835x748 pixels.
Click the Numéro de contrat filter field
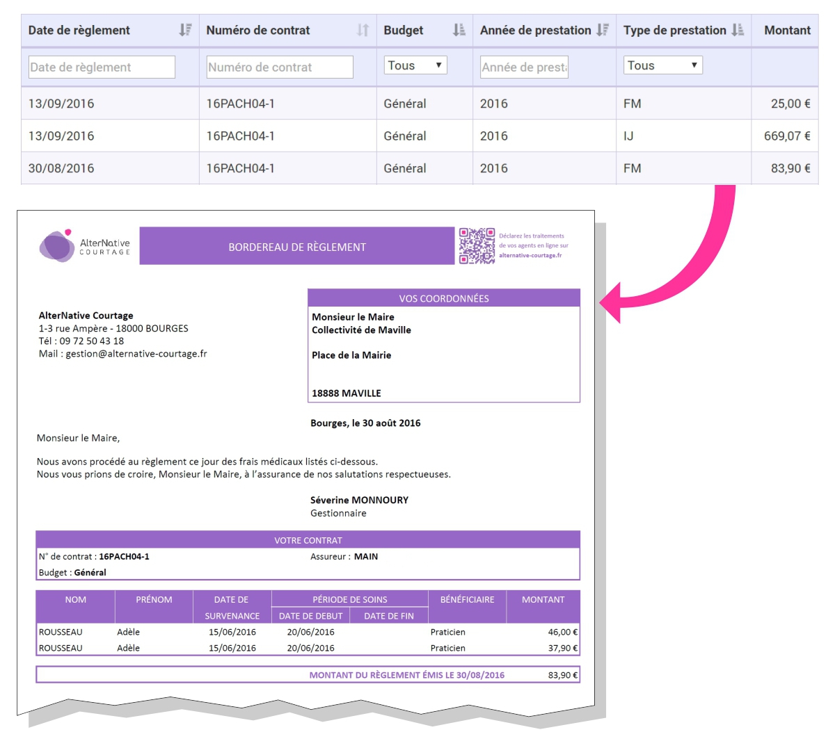280,67
